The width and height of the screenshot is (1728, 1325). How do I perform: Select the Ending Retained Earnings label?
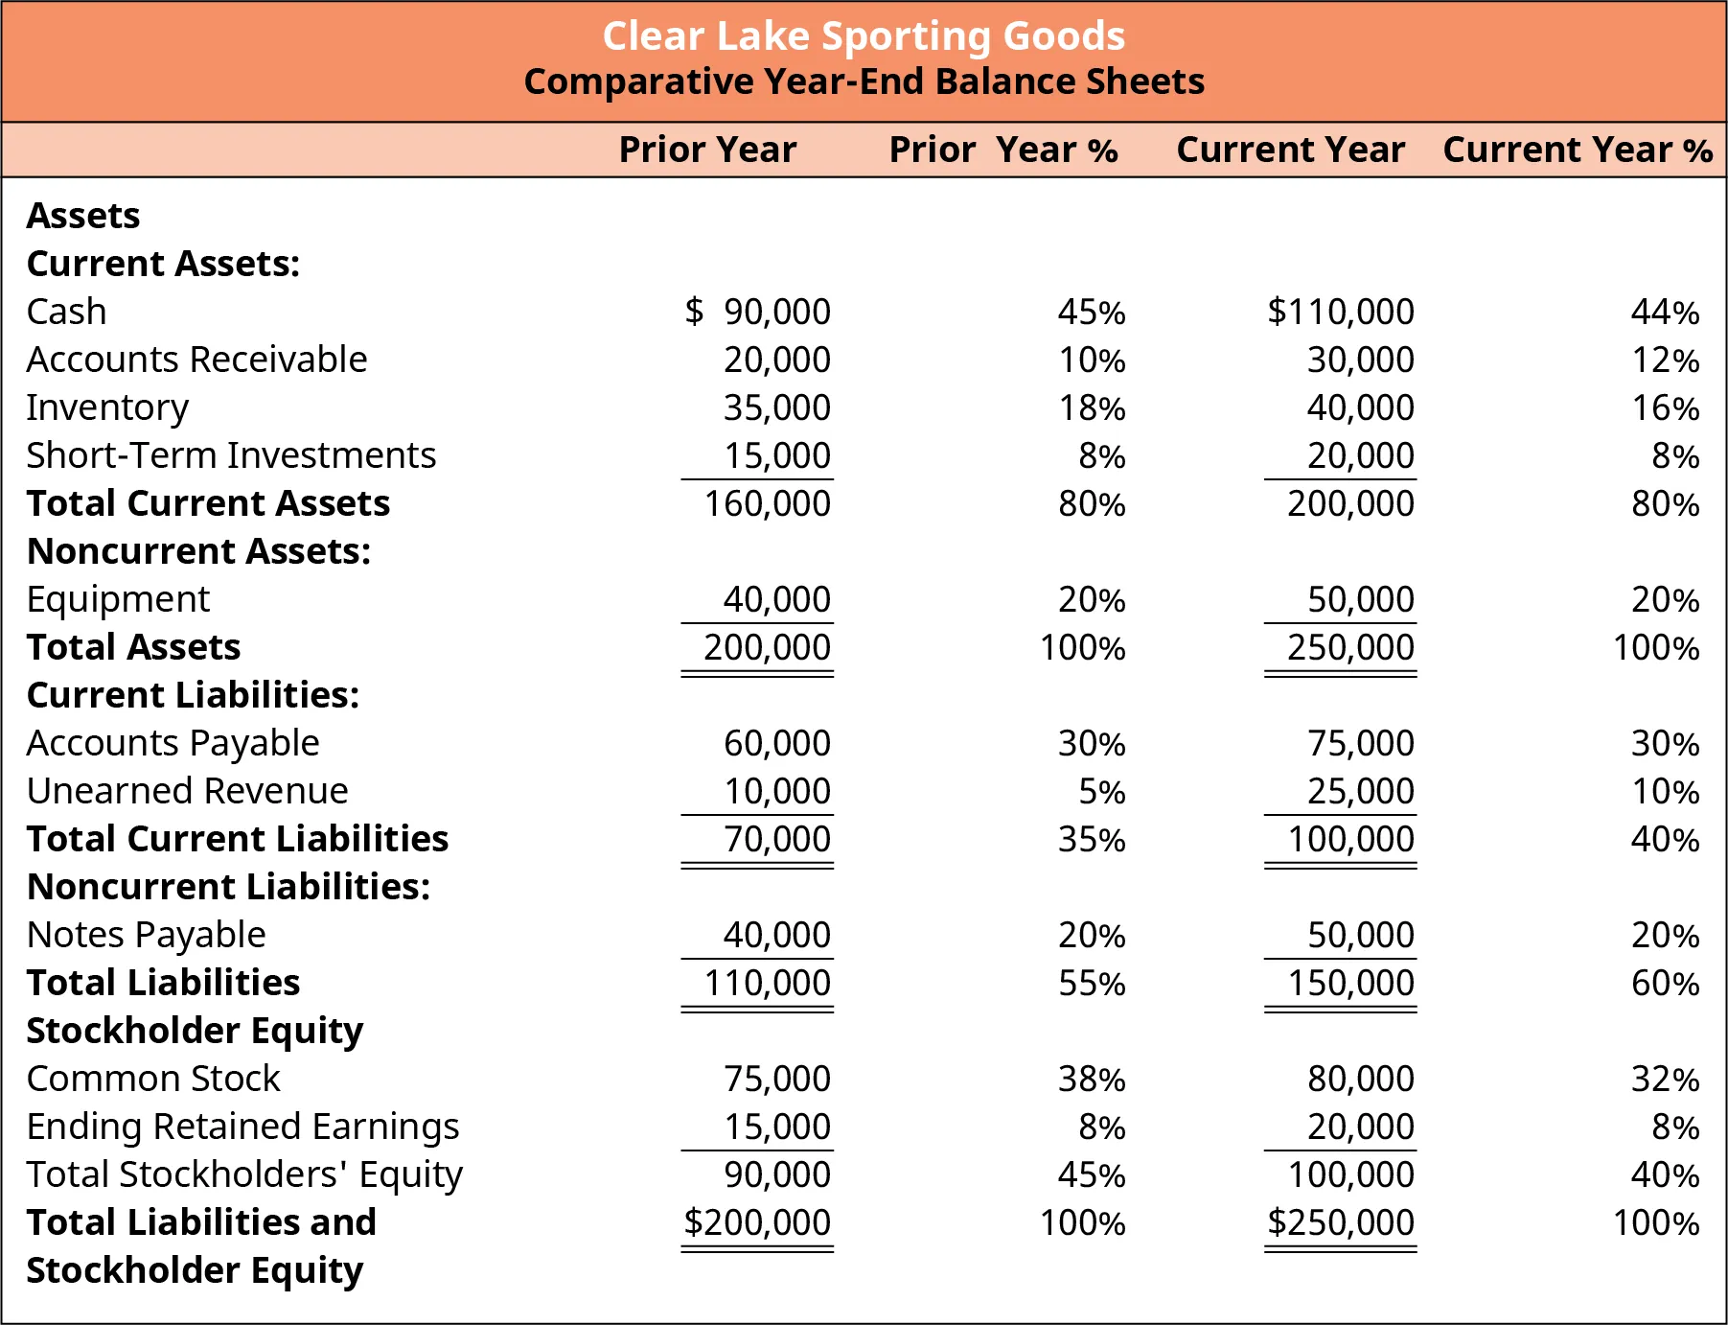[243, 1127]
